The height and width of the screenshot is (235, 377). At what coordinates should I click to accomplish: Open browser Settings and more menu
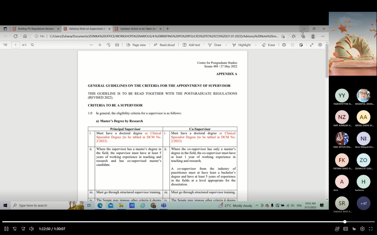point(323,36)
